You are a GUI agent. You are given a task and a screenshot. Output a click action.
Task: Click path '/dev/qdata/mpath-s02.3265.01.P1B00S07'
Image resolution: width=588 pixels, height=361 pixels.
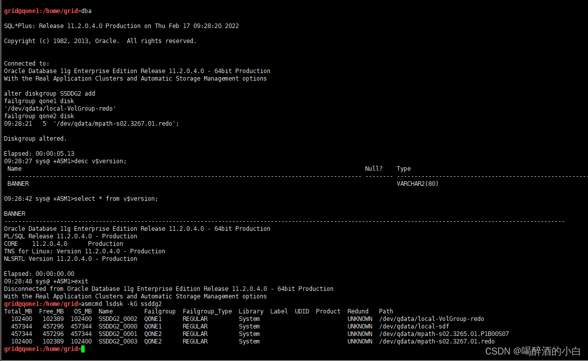[x=444, y=333]
